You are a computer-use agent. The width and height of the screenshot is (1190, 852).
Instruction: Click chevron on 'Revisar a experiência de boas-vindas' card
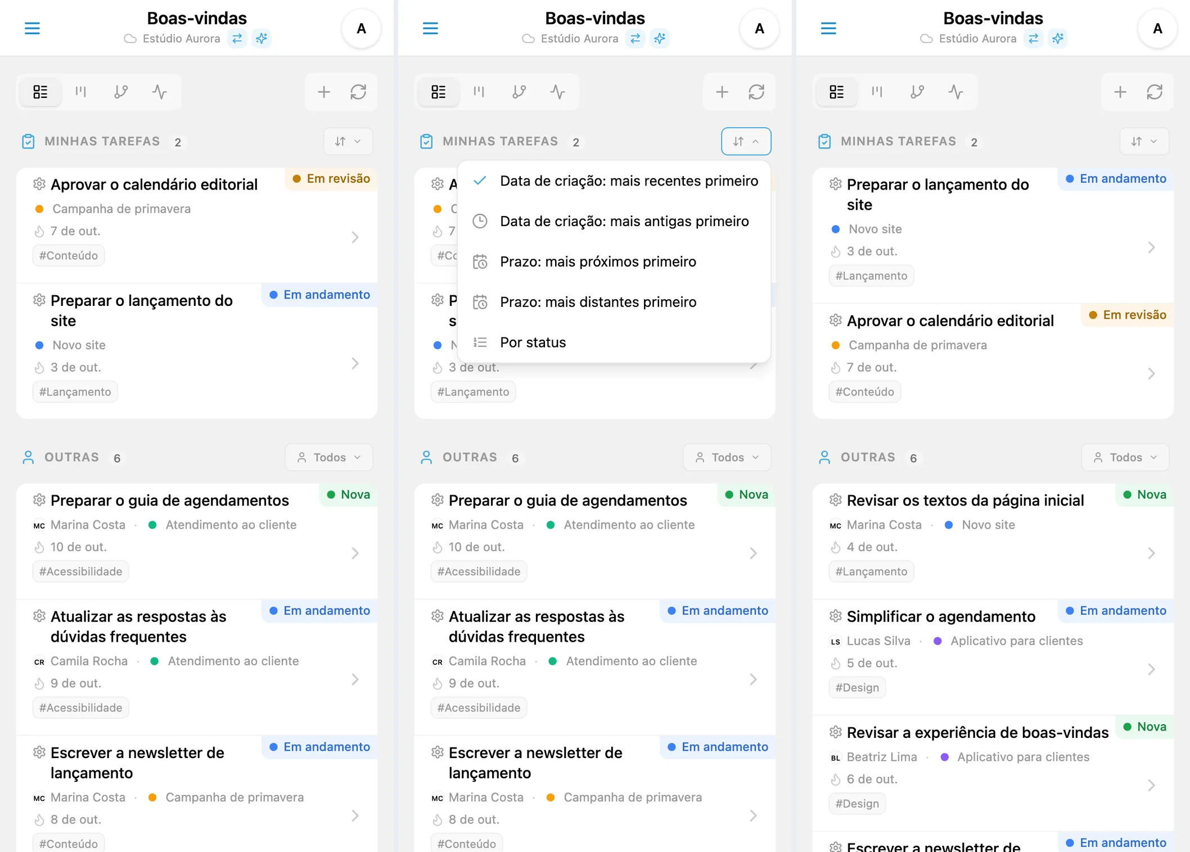click(x=1151, y=785)
